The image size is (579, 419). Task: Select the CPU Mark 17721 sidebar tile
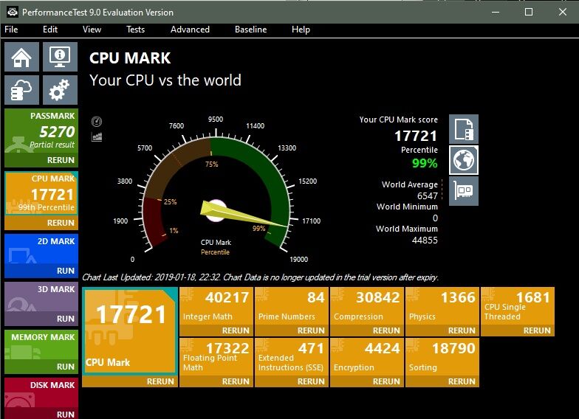pos(41,193)
